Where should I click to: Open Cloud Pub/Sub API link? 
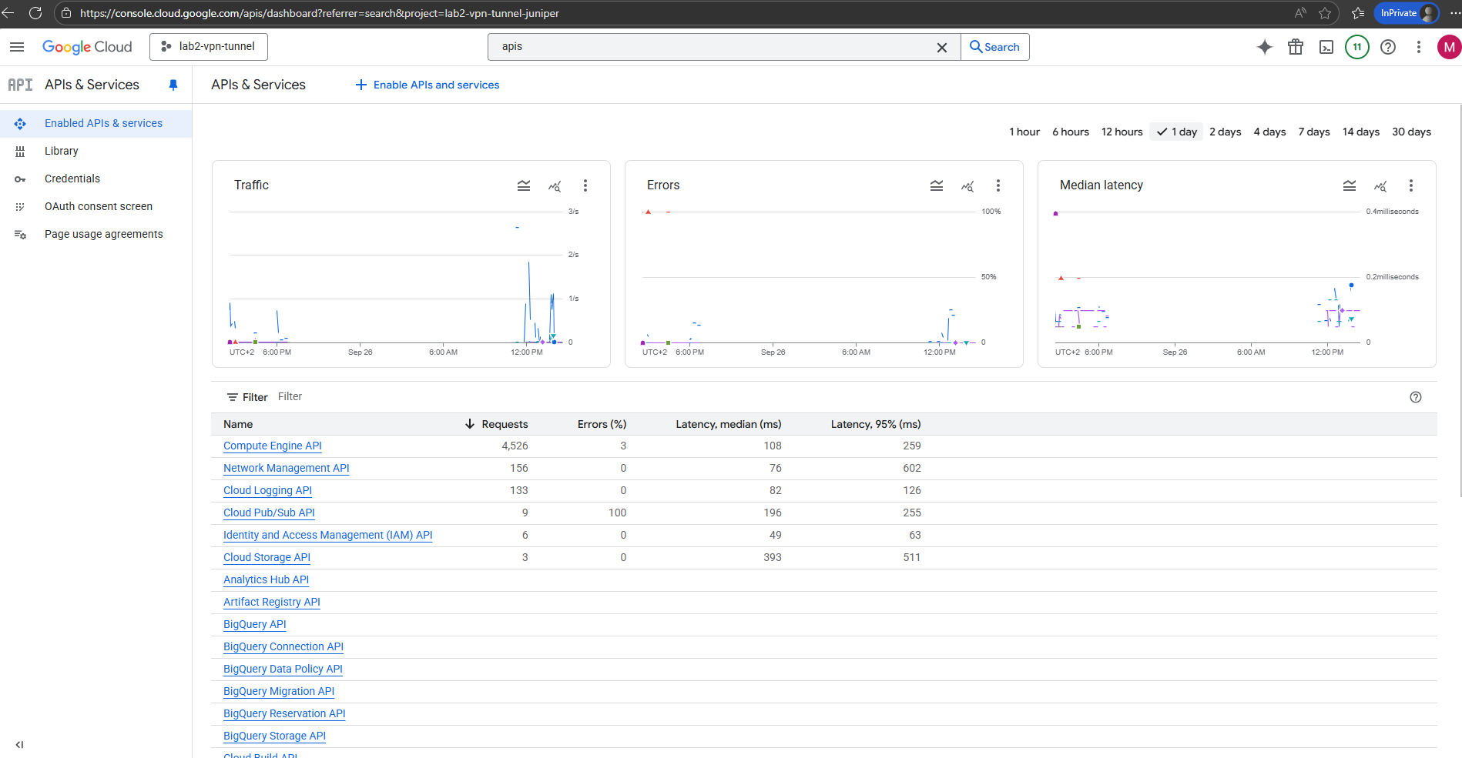click(x=269, y=513)
